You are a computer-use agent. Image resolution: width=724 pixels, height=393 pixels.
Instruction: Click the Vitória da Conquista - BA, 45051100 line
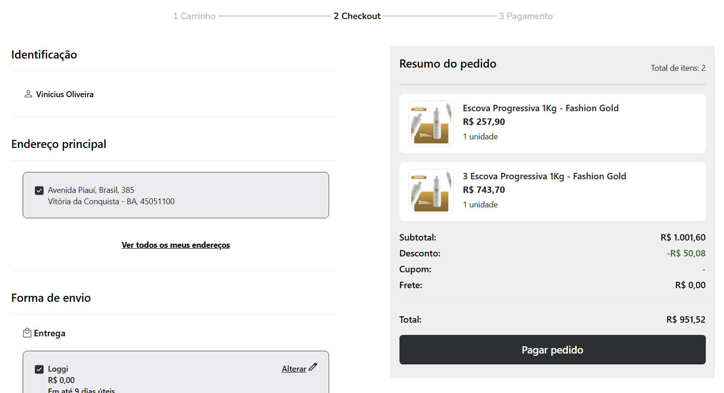click(111, 201)
